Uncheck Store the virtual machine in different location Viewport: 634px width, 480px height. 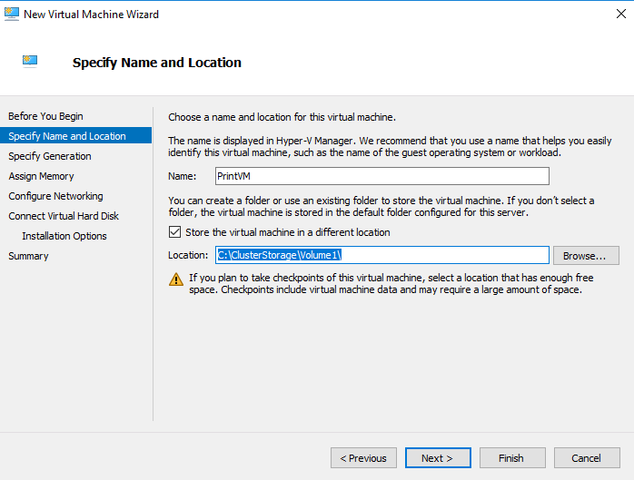point(174,232)
